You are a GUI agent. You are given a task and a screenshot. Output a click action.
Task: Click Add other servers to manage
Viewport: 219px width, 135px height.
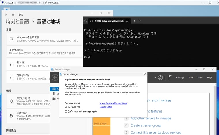pos(151,118)
